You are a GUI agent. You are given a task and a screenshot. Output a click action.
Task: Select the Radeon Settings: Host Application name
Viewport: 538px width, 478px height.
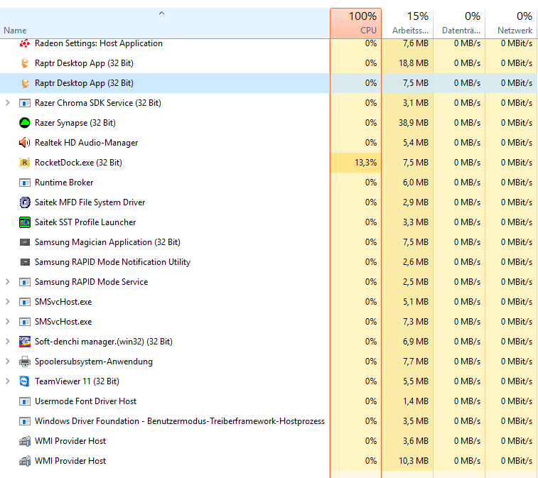(x=99, y=43)
